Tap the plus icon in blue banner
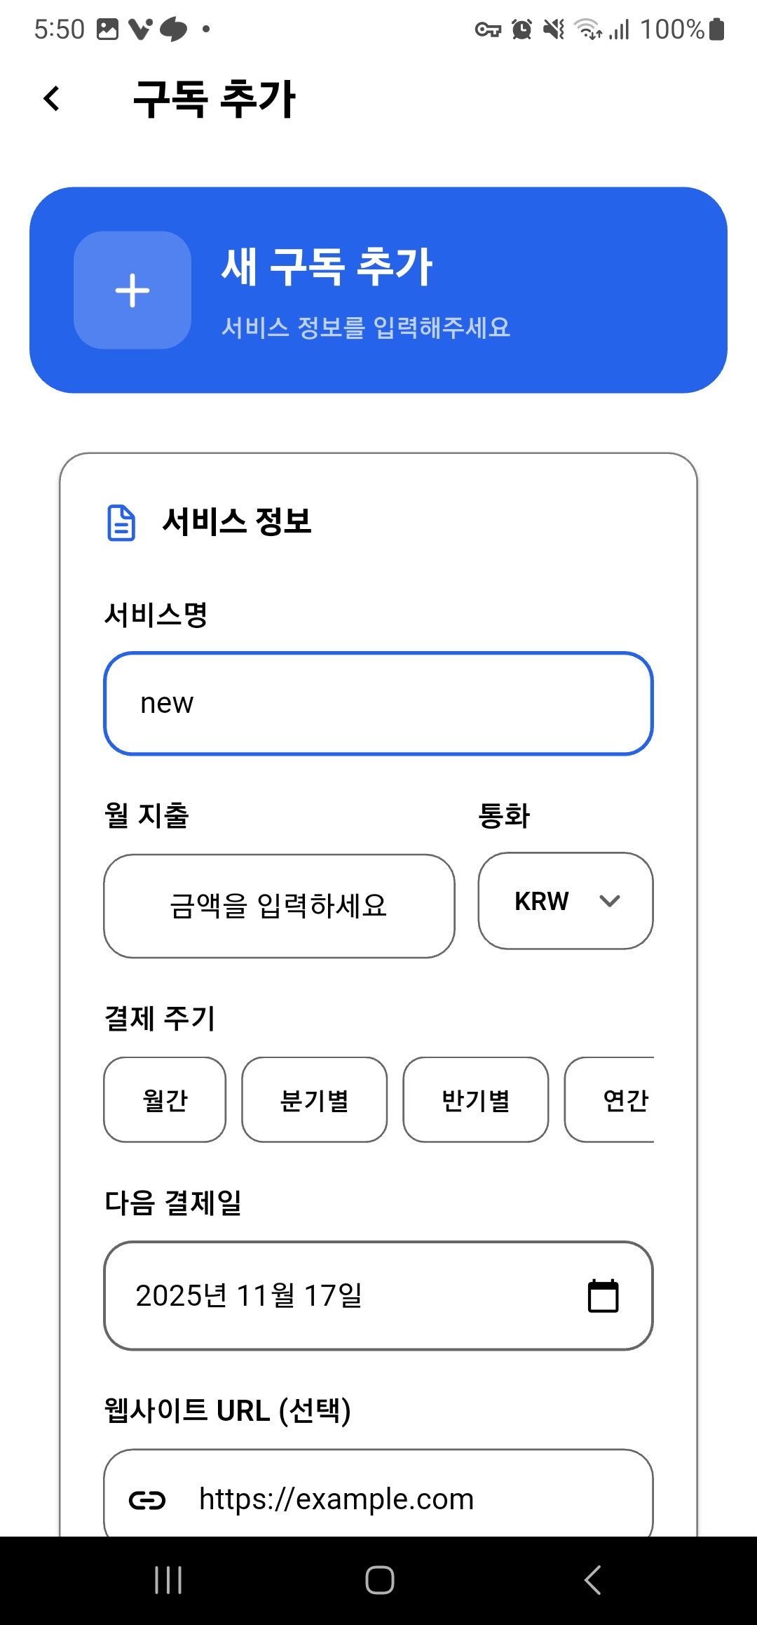This screenshot has width=757, height=1625. coord(132,290)
